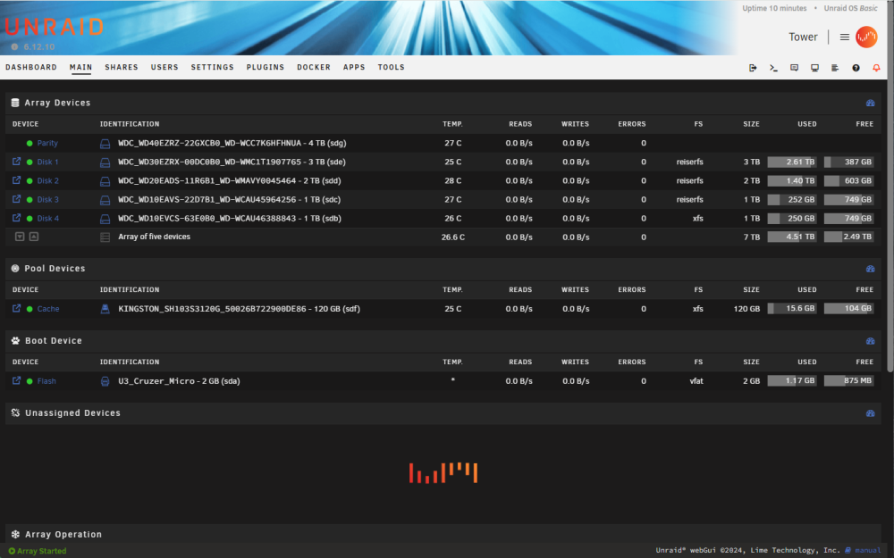Click the Unraid OS Basic label
Image resolution: width=894 pixels, height=558 pixels.
851,9
